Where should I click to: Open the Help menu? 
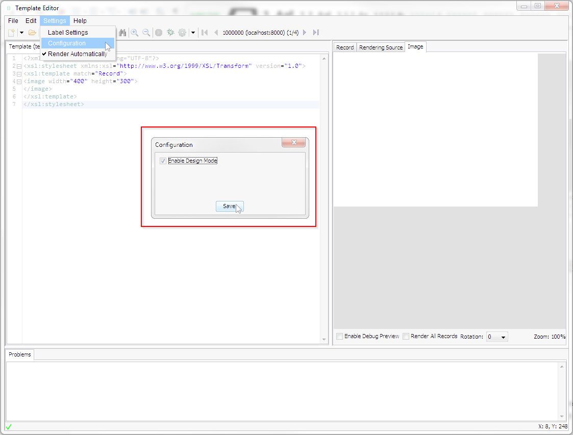point(80,21)
